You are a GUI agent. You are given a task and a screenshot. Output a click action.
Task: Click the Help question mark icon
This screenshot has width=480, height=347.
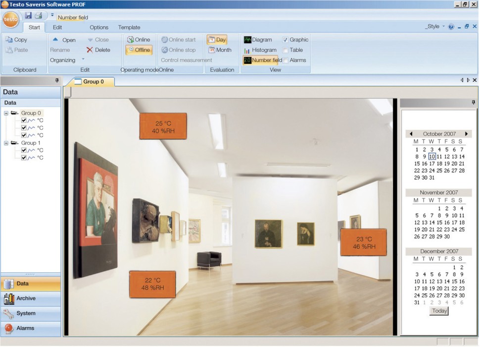click(x=451, y=27)
